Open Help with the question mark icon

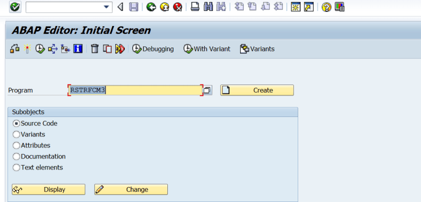click(x=326, y=7)
